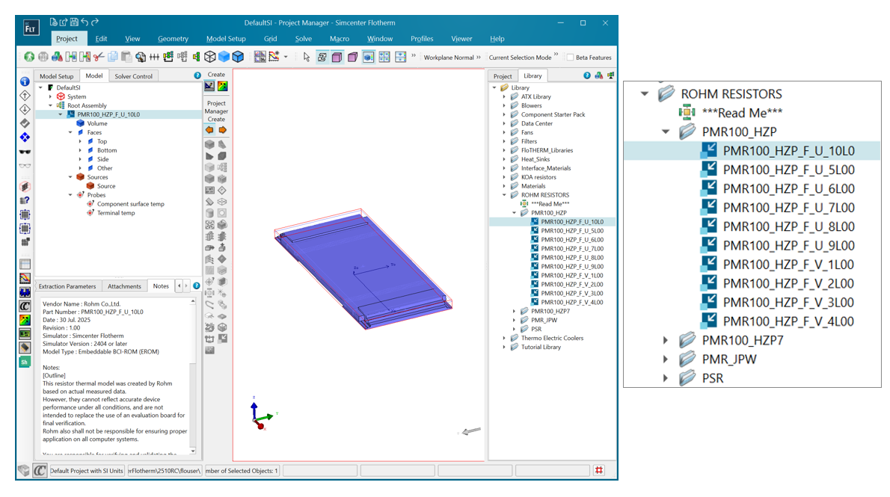This screenshot has height=497, width=890.
Task: Enable the Beta Features checkbox
Action: coord(571,57)
